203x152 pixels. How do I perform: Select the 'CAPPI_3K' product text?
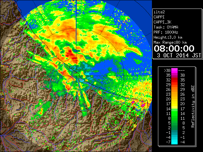(162, 22)
